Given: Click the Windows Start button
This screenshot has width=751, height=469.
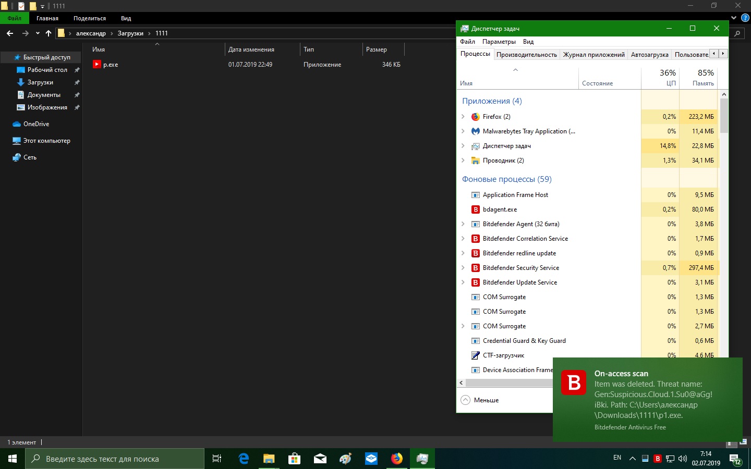Looking at the screenshot, I should (x=13, y=459).
